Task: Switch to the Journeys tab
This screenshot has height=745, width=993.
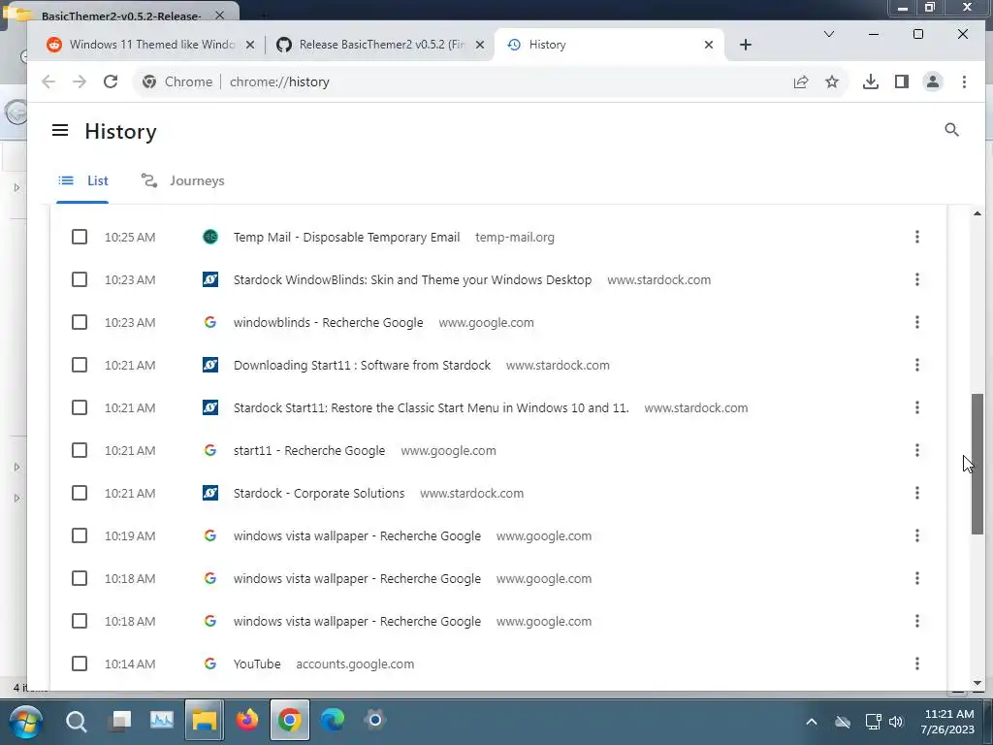Action: (x=183, y=181)
